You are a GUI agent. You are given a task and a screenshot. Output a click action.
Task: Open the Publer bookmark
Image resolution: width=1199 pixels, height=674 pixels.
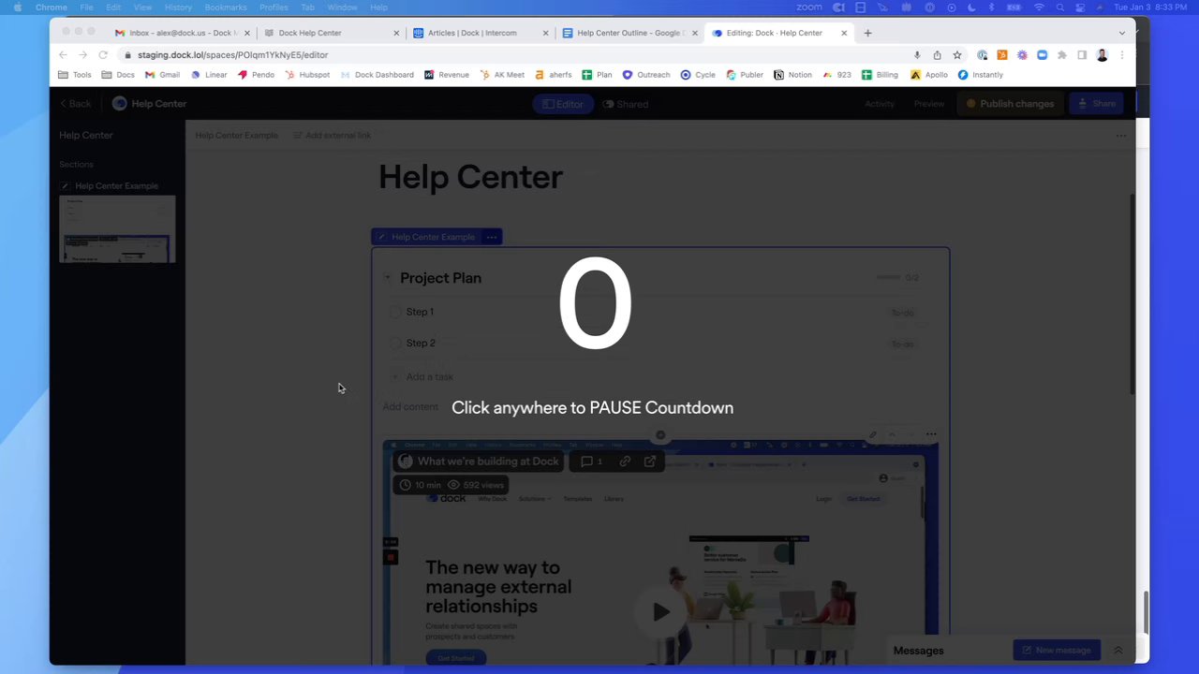point(745,75)
